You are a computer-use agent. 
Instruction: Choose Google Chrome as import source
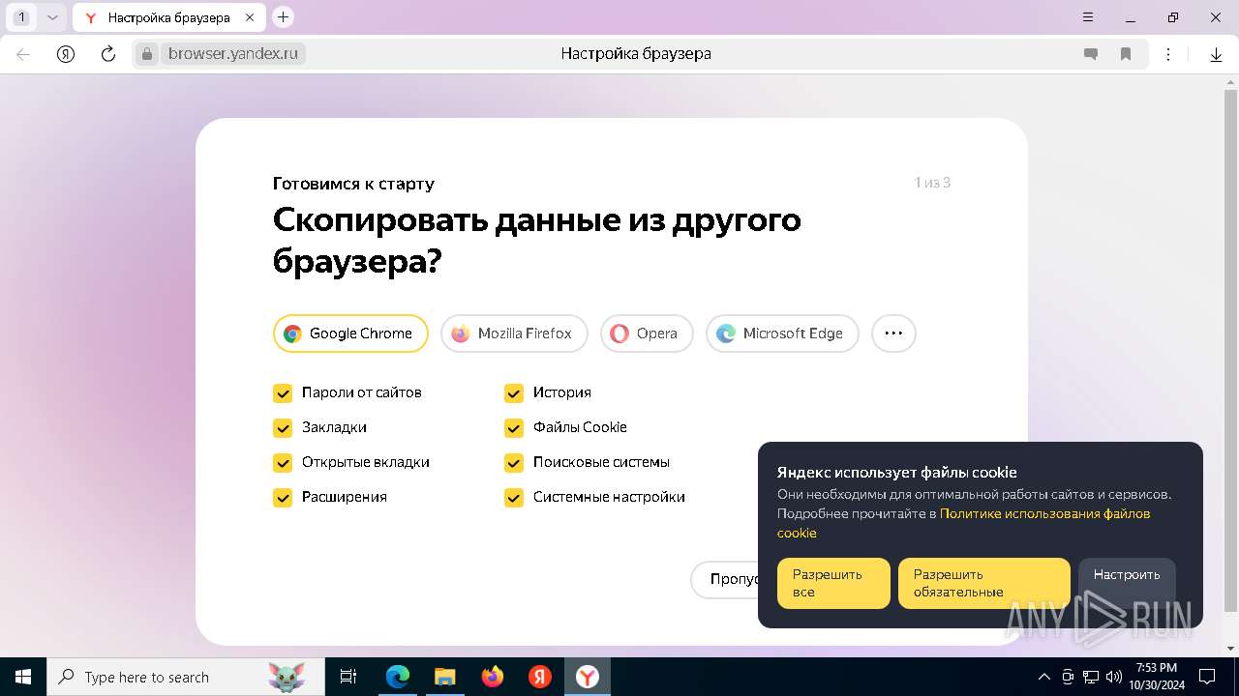pyautogui.click(x=350, y=333)
